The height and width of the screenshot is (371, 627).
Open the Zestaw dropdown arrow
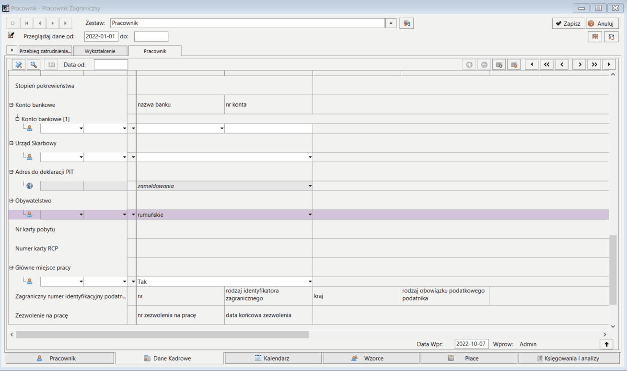point(391,23)
